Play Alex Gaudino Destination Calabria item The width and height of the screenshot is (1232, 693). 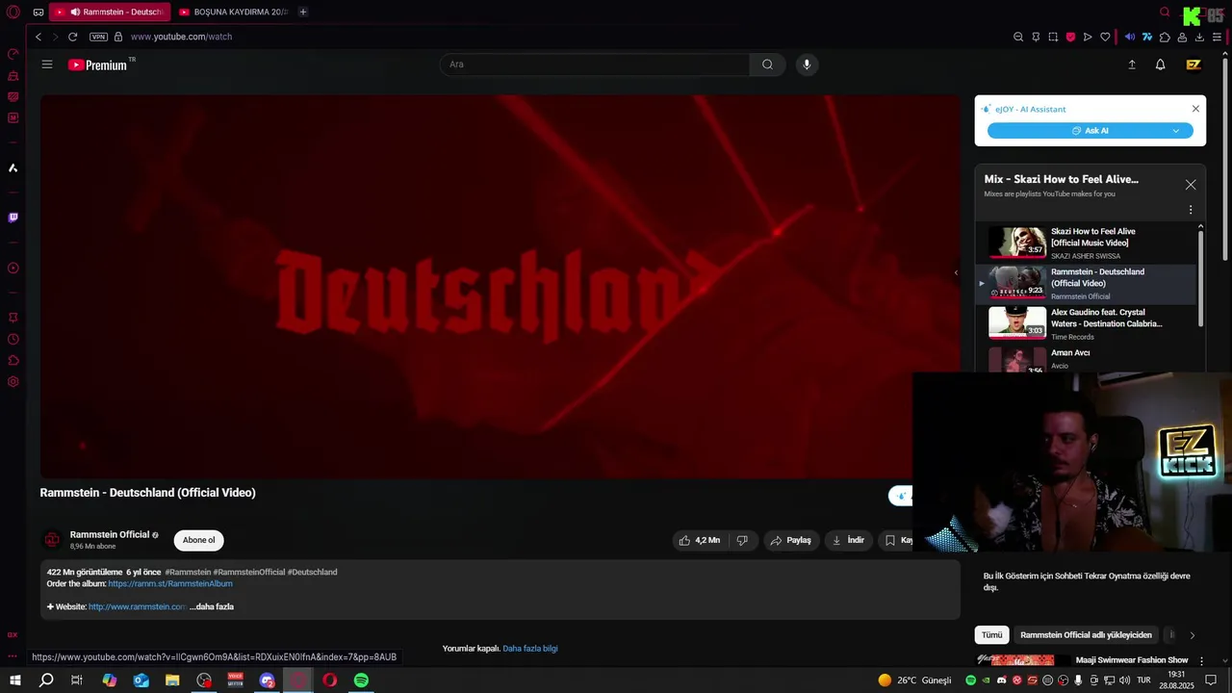point(1088,324)
